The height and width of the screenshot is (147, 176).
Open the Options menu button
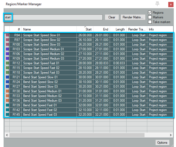[162, 142]
